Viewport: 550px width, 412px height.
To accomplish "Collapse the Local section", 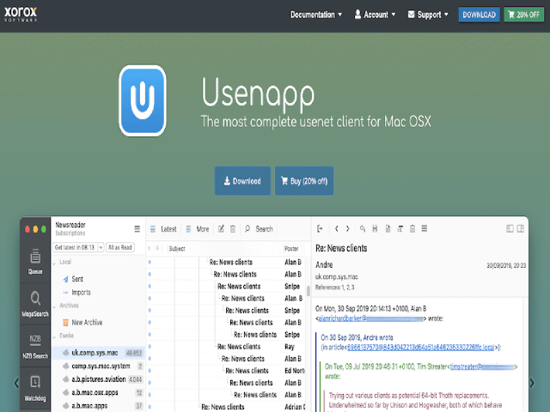I will pyautogui.click(x=54, y=263).
